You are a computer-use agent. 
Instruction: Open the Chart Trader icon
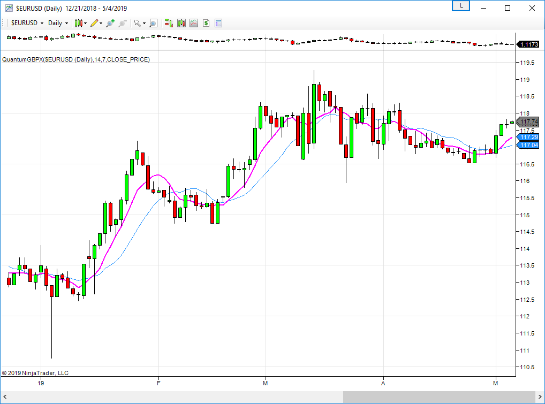(x=169, y=23)
